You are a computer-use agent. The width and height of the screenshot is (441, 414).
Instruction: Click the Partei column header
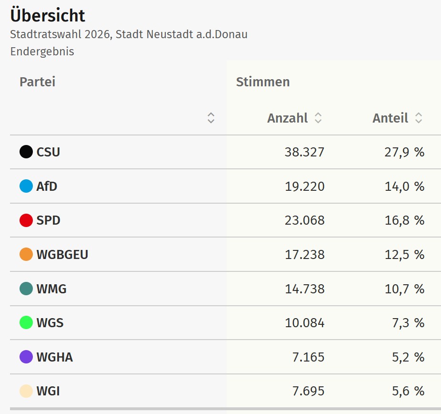click(38, 82)
